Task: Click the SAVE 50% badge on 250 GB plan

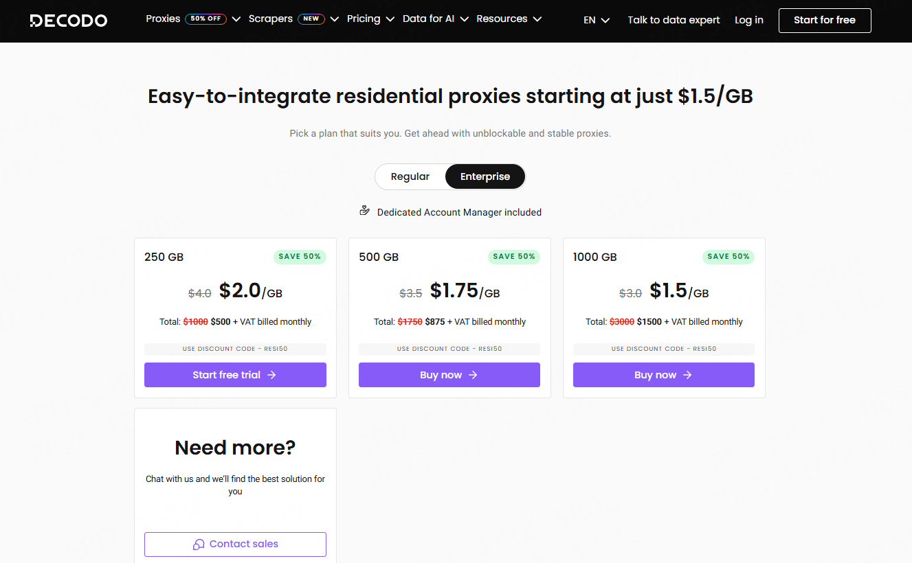Action: point(300,257)
